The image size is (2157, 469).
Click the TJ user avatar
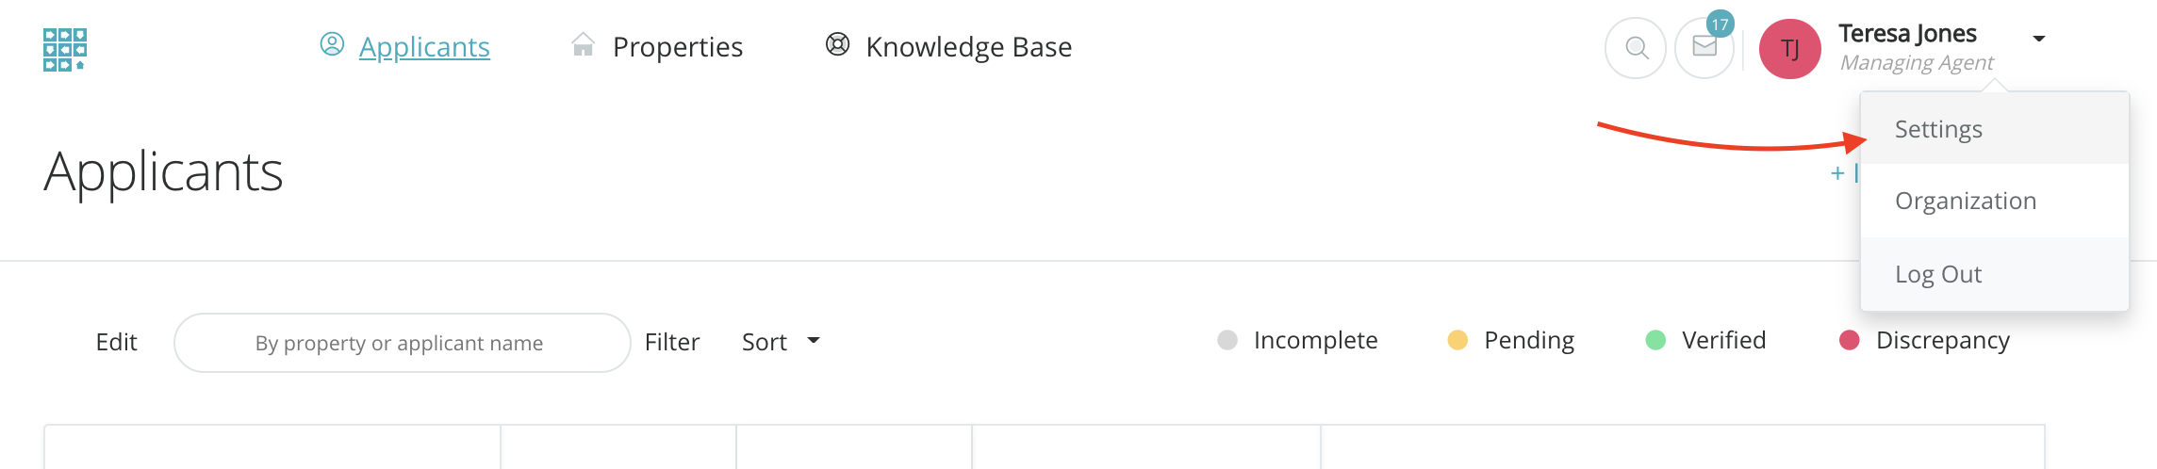[x=1789, y=49]
